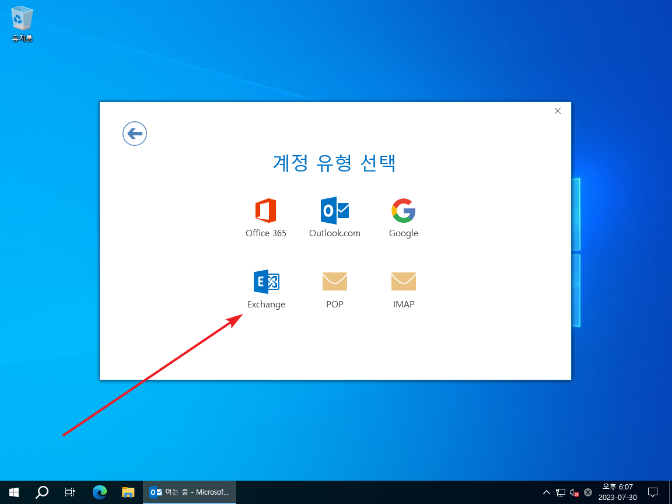Launch Microsoft Edge from the taskbar

tap(99, 492)
